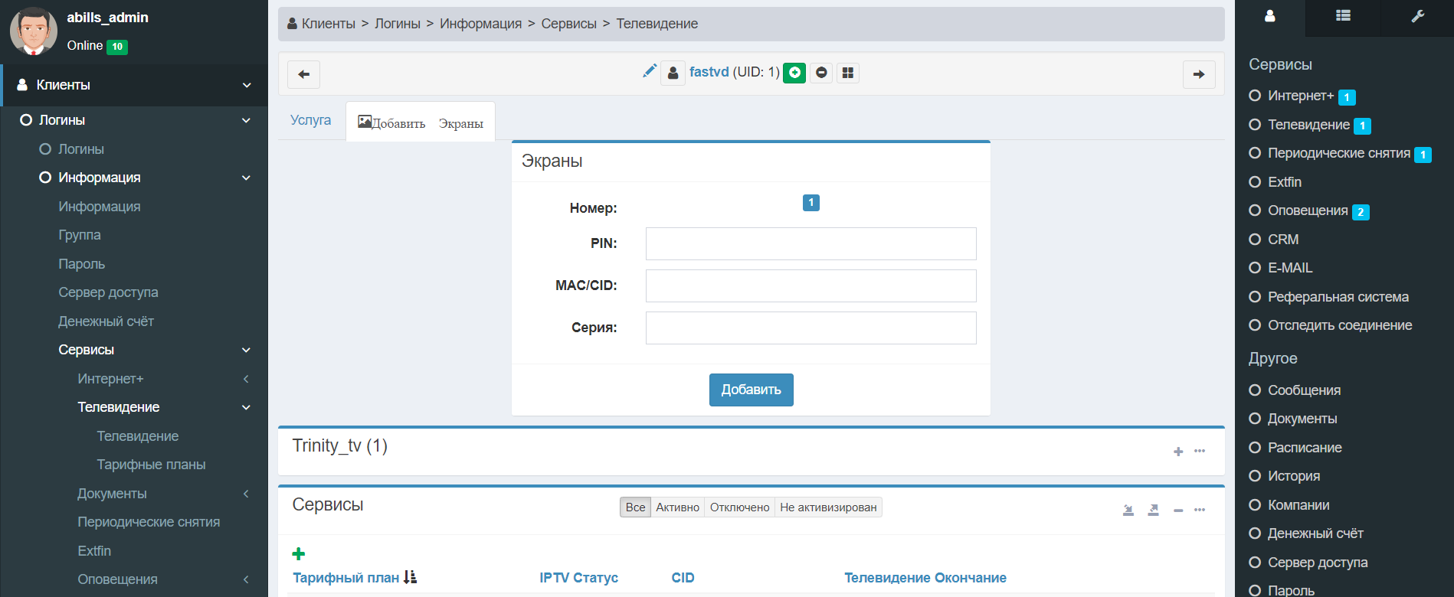Click the blue Добавить button
The width and height of the screenshot is (1454, 597).
(x=751, y=390)
